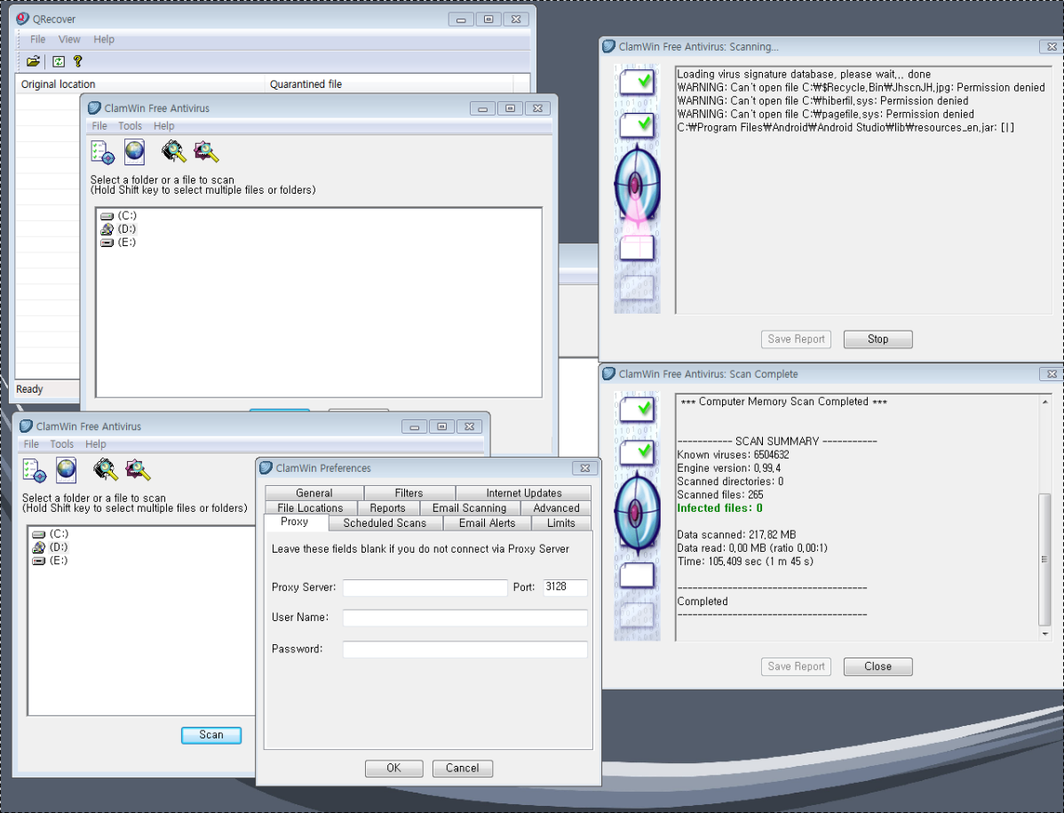Viewport: 1064px width, 813px height.
Task: Open Preferences icon in ClamWin window overlapping QRecover
Action: 103,152
